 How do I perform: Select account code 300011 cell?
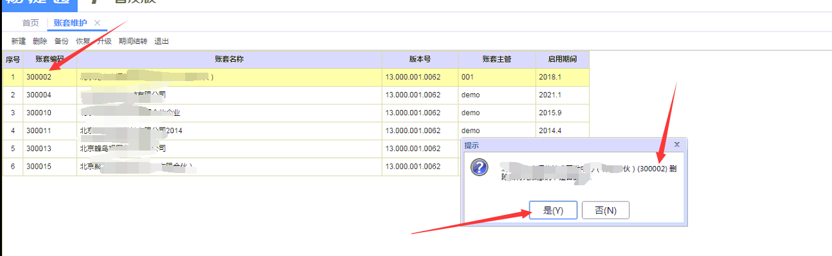[50, 131]
